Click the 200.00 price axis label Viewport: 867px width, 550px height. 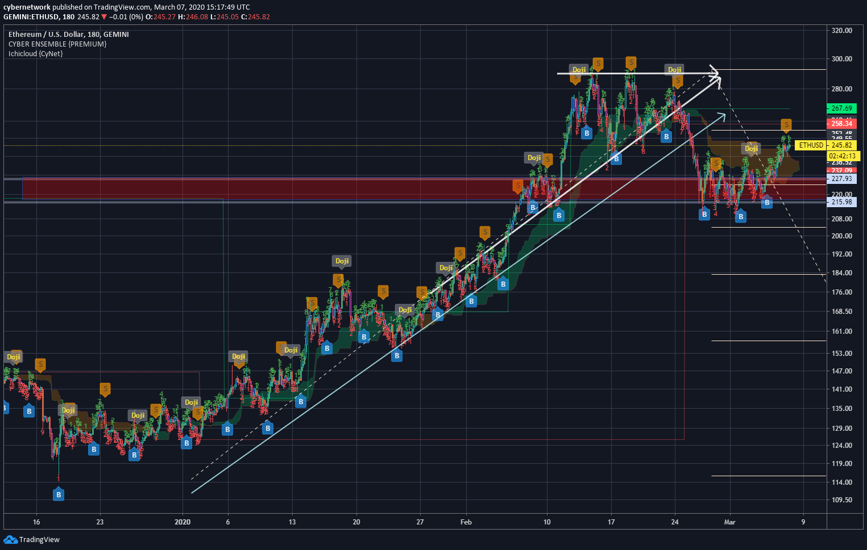pyautogui.click(x=841, y=236)
